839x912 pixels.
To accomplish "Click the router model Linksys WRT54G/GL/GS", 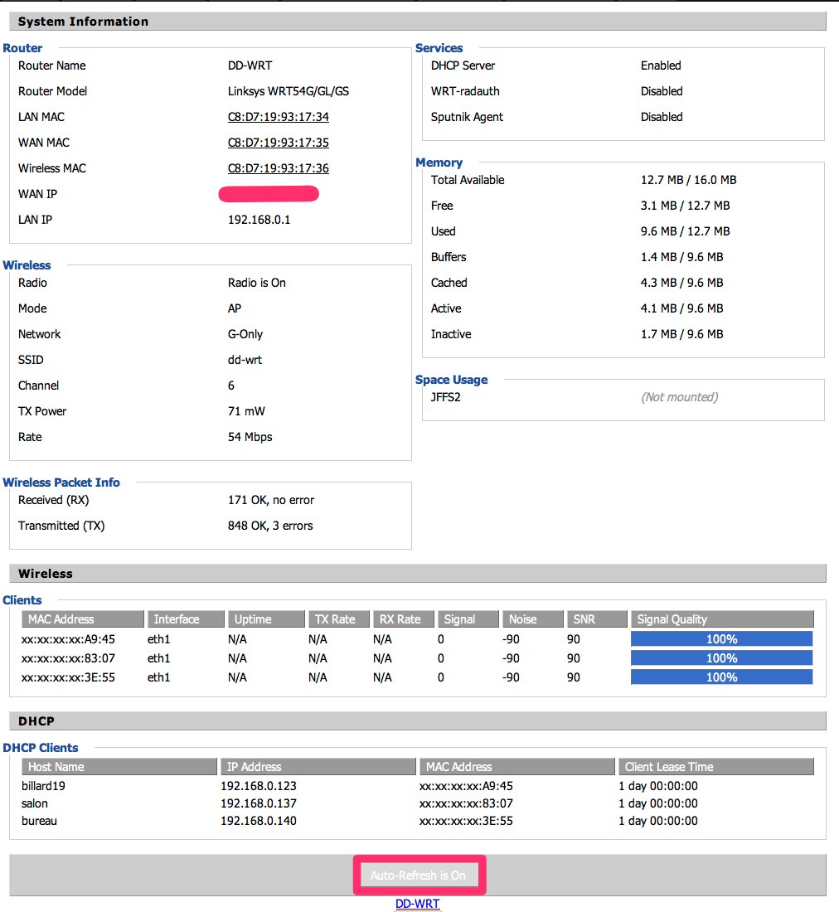I will [x=289, y=91].
